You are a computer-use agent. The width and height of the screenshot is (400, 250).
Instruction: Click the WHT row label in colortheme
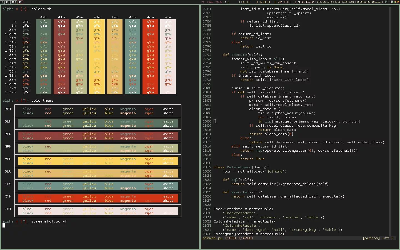coord(8,209)
